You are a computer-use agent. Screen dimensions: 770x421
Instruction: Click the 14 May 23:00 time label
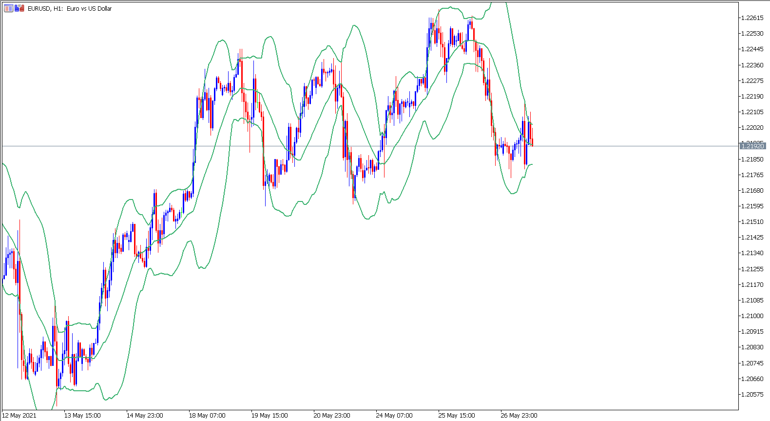point(145,416)
